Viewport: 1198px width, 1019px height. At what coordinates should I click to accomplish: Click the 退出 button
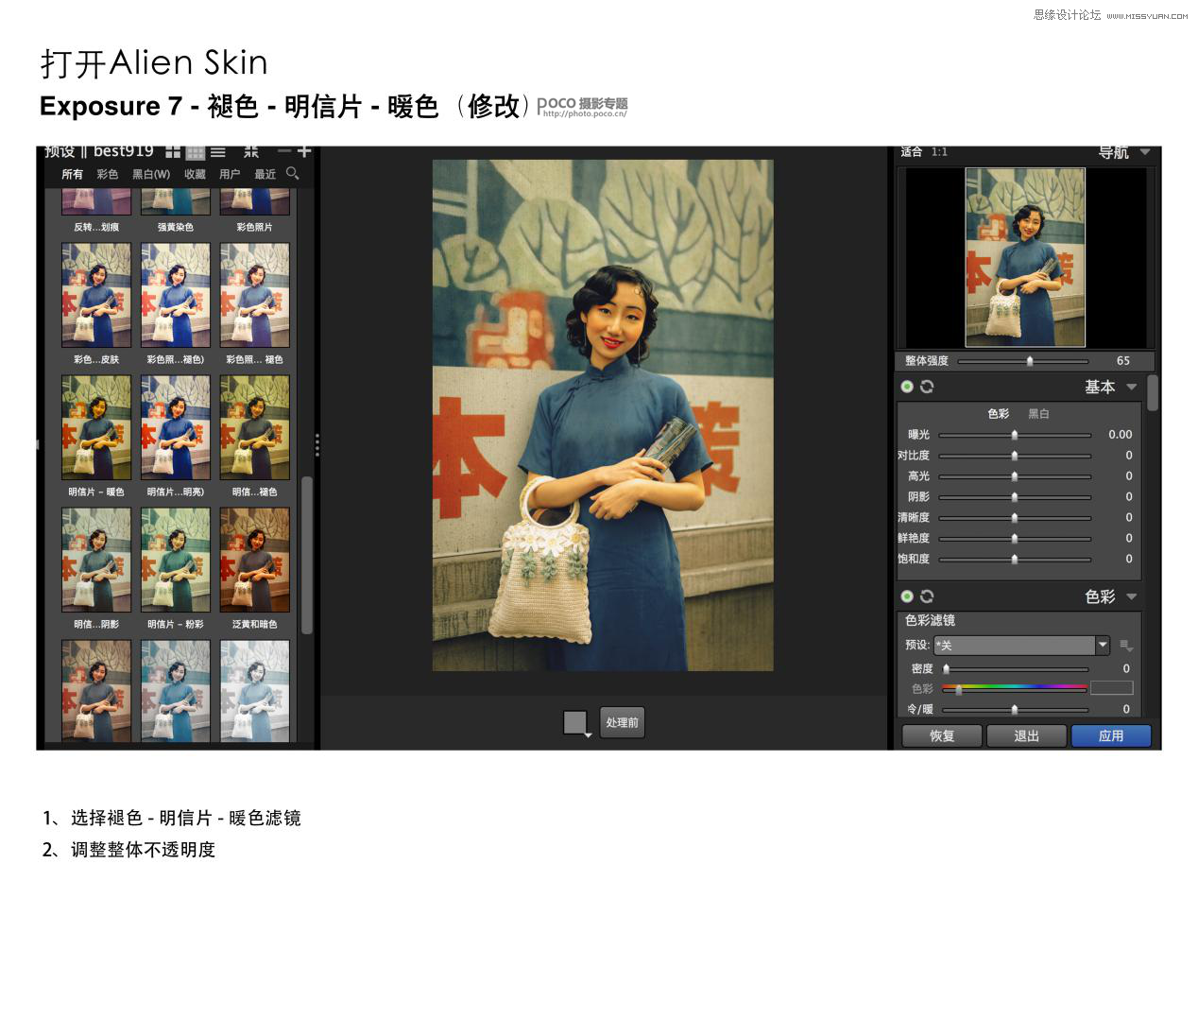click(1026, 736)
